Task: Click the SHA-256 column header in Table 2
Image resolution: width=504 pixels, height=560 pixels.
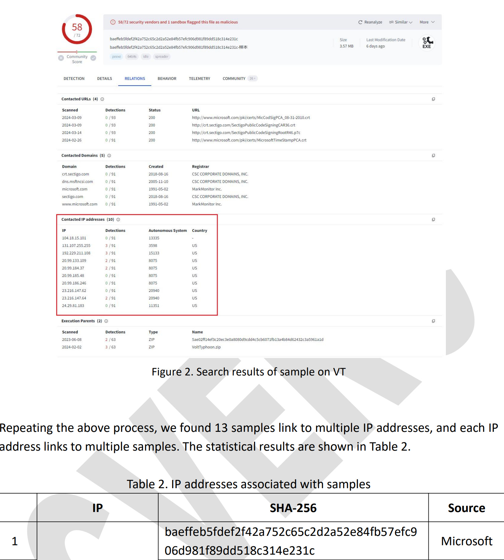Action: [x=293, y=508]
